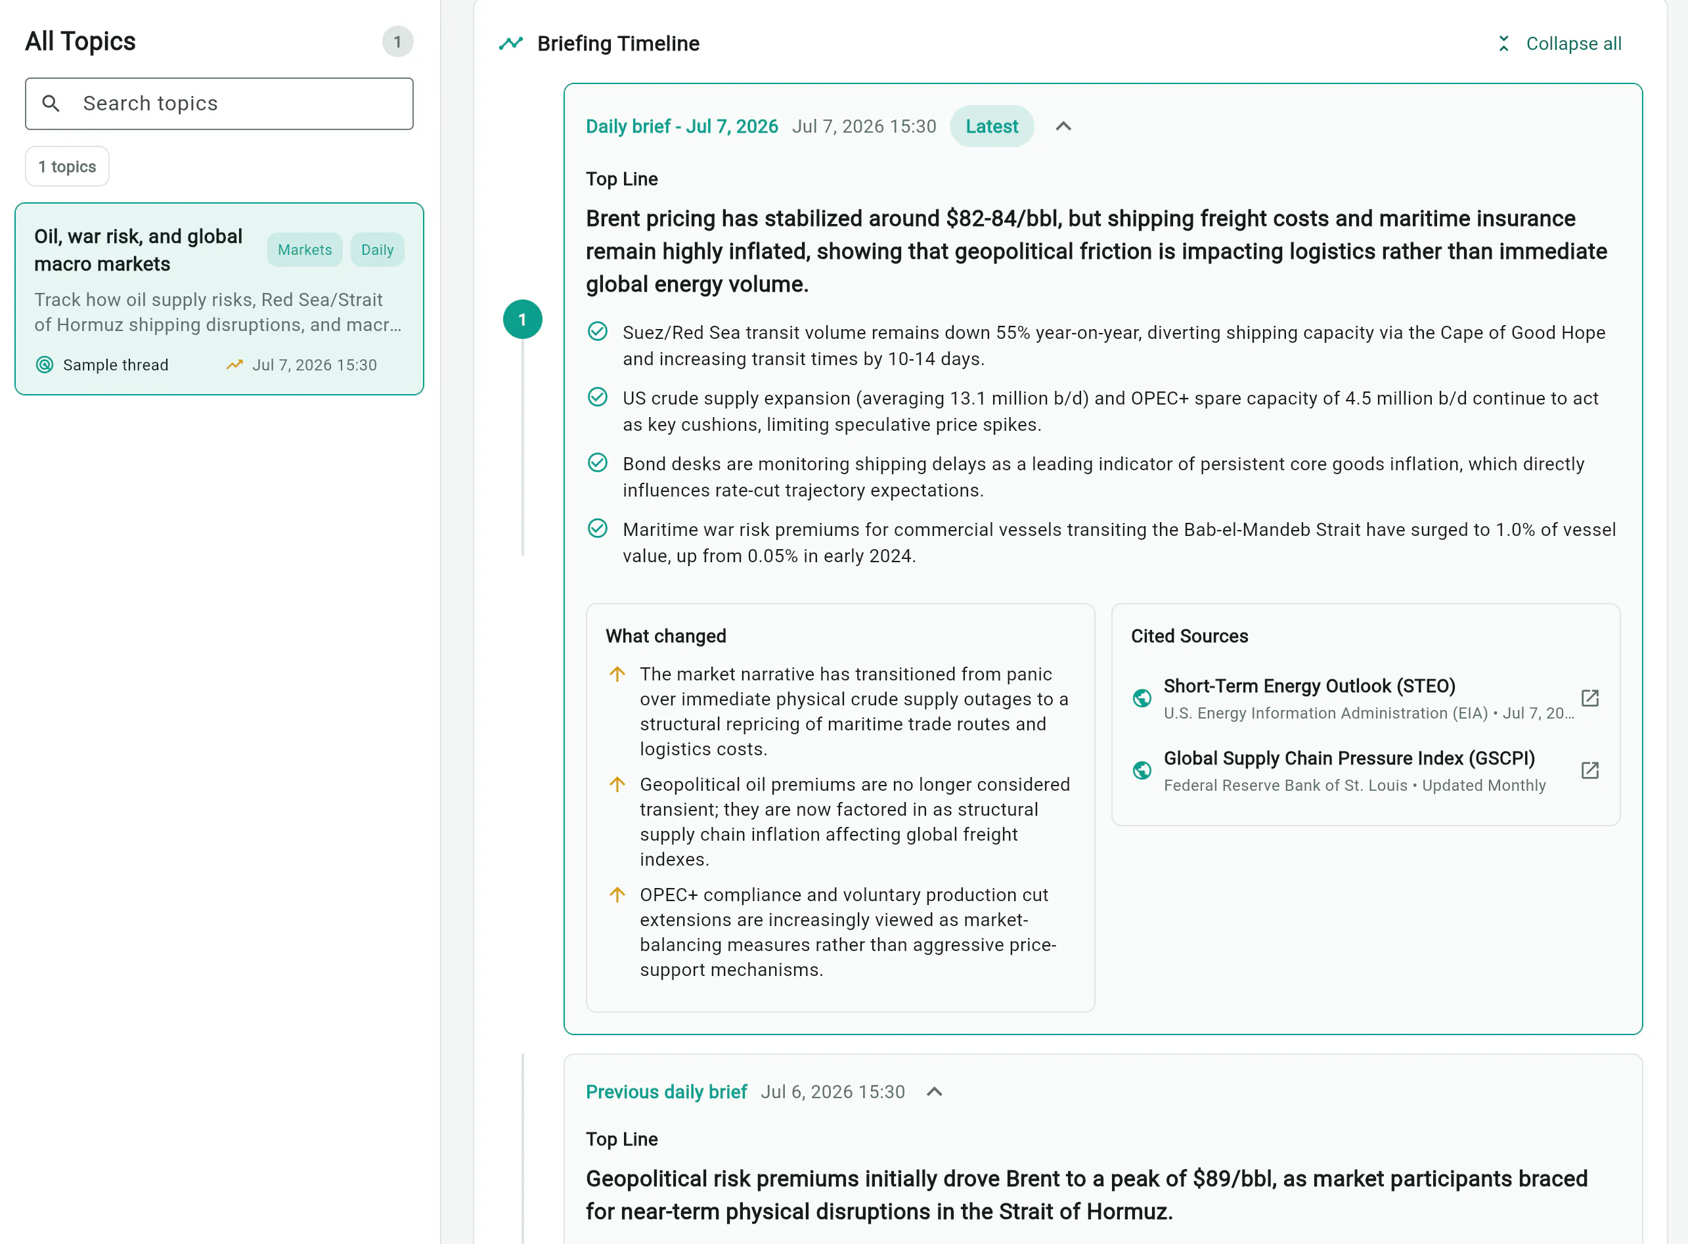This screenshot has width=1688, height=1244.
Task: Click the Latest badge
Action: 992,127
